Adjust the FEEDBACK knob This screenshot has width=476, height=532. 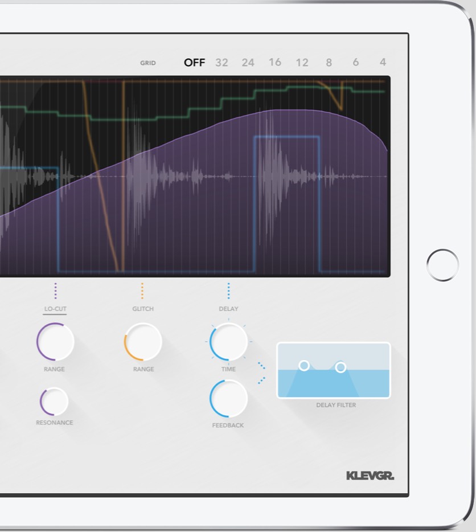pos(227,398)
